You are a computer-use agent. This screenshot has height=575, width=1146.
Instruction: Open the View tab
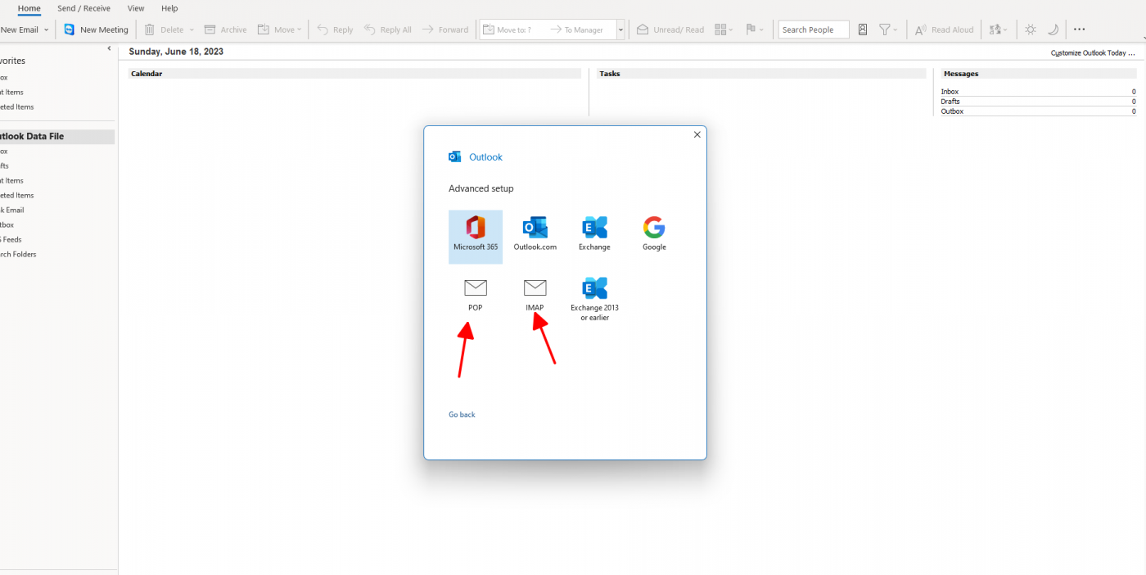tap(136, 8)
